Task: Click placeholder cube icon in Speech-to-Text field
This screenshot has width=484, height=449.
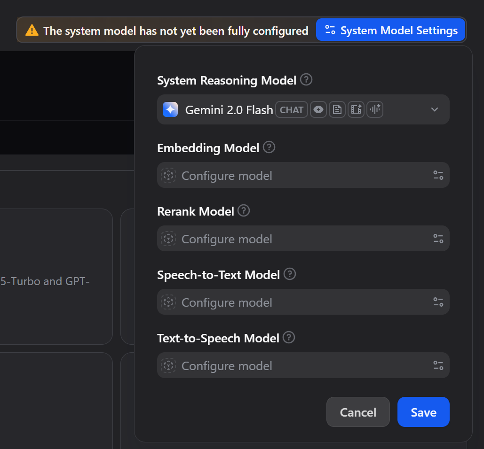Action: point(168,302)
